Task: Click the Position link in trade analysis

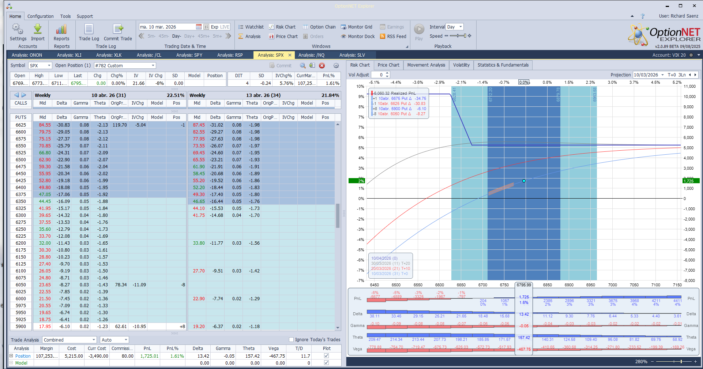Action: [x=23, y=356]
